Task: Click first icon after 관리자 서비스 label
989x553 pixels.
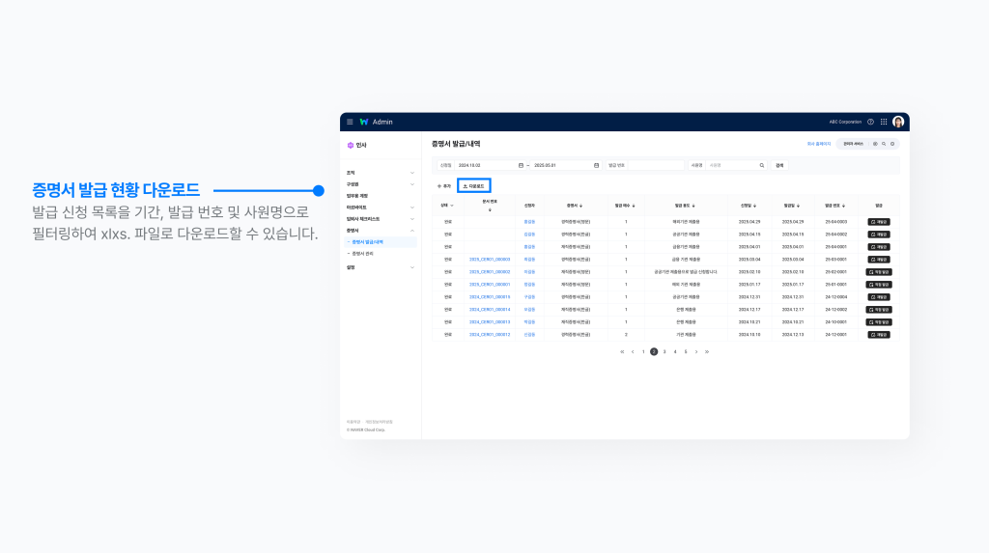Action: (x=875, y=144)
